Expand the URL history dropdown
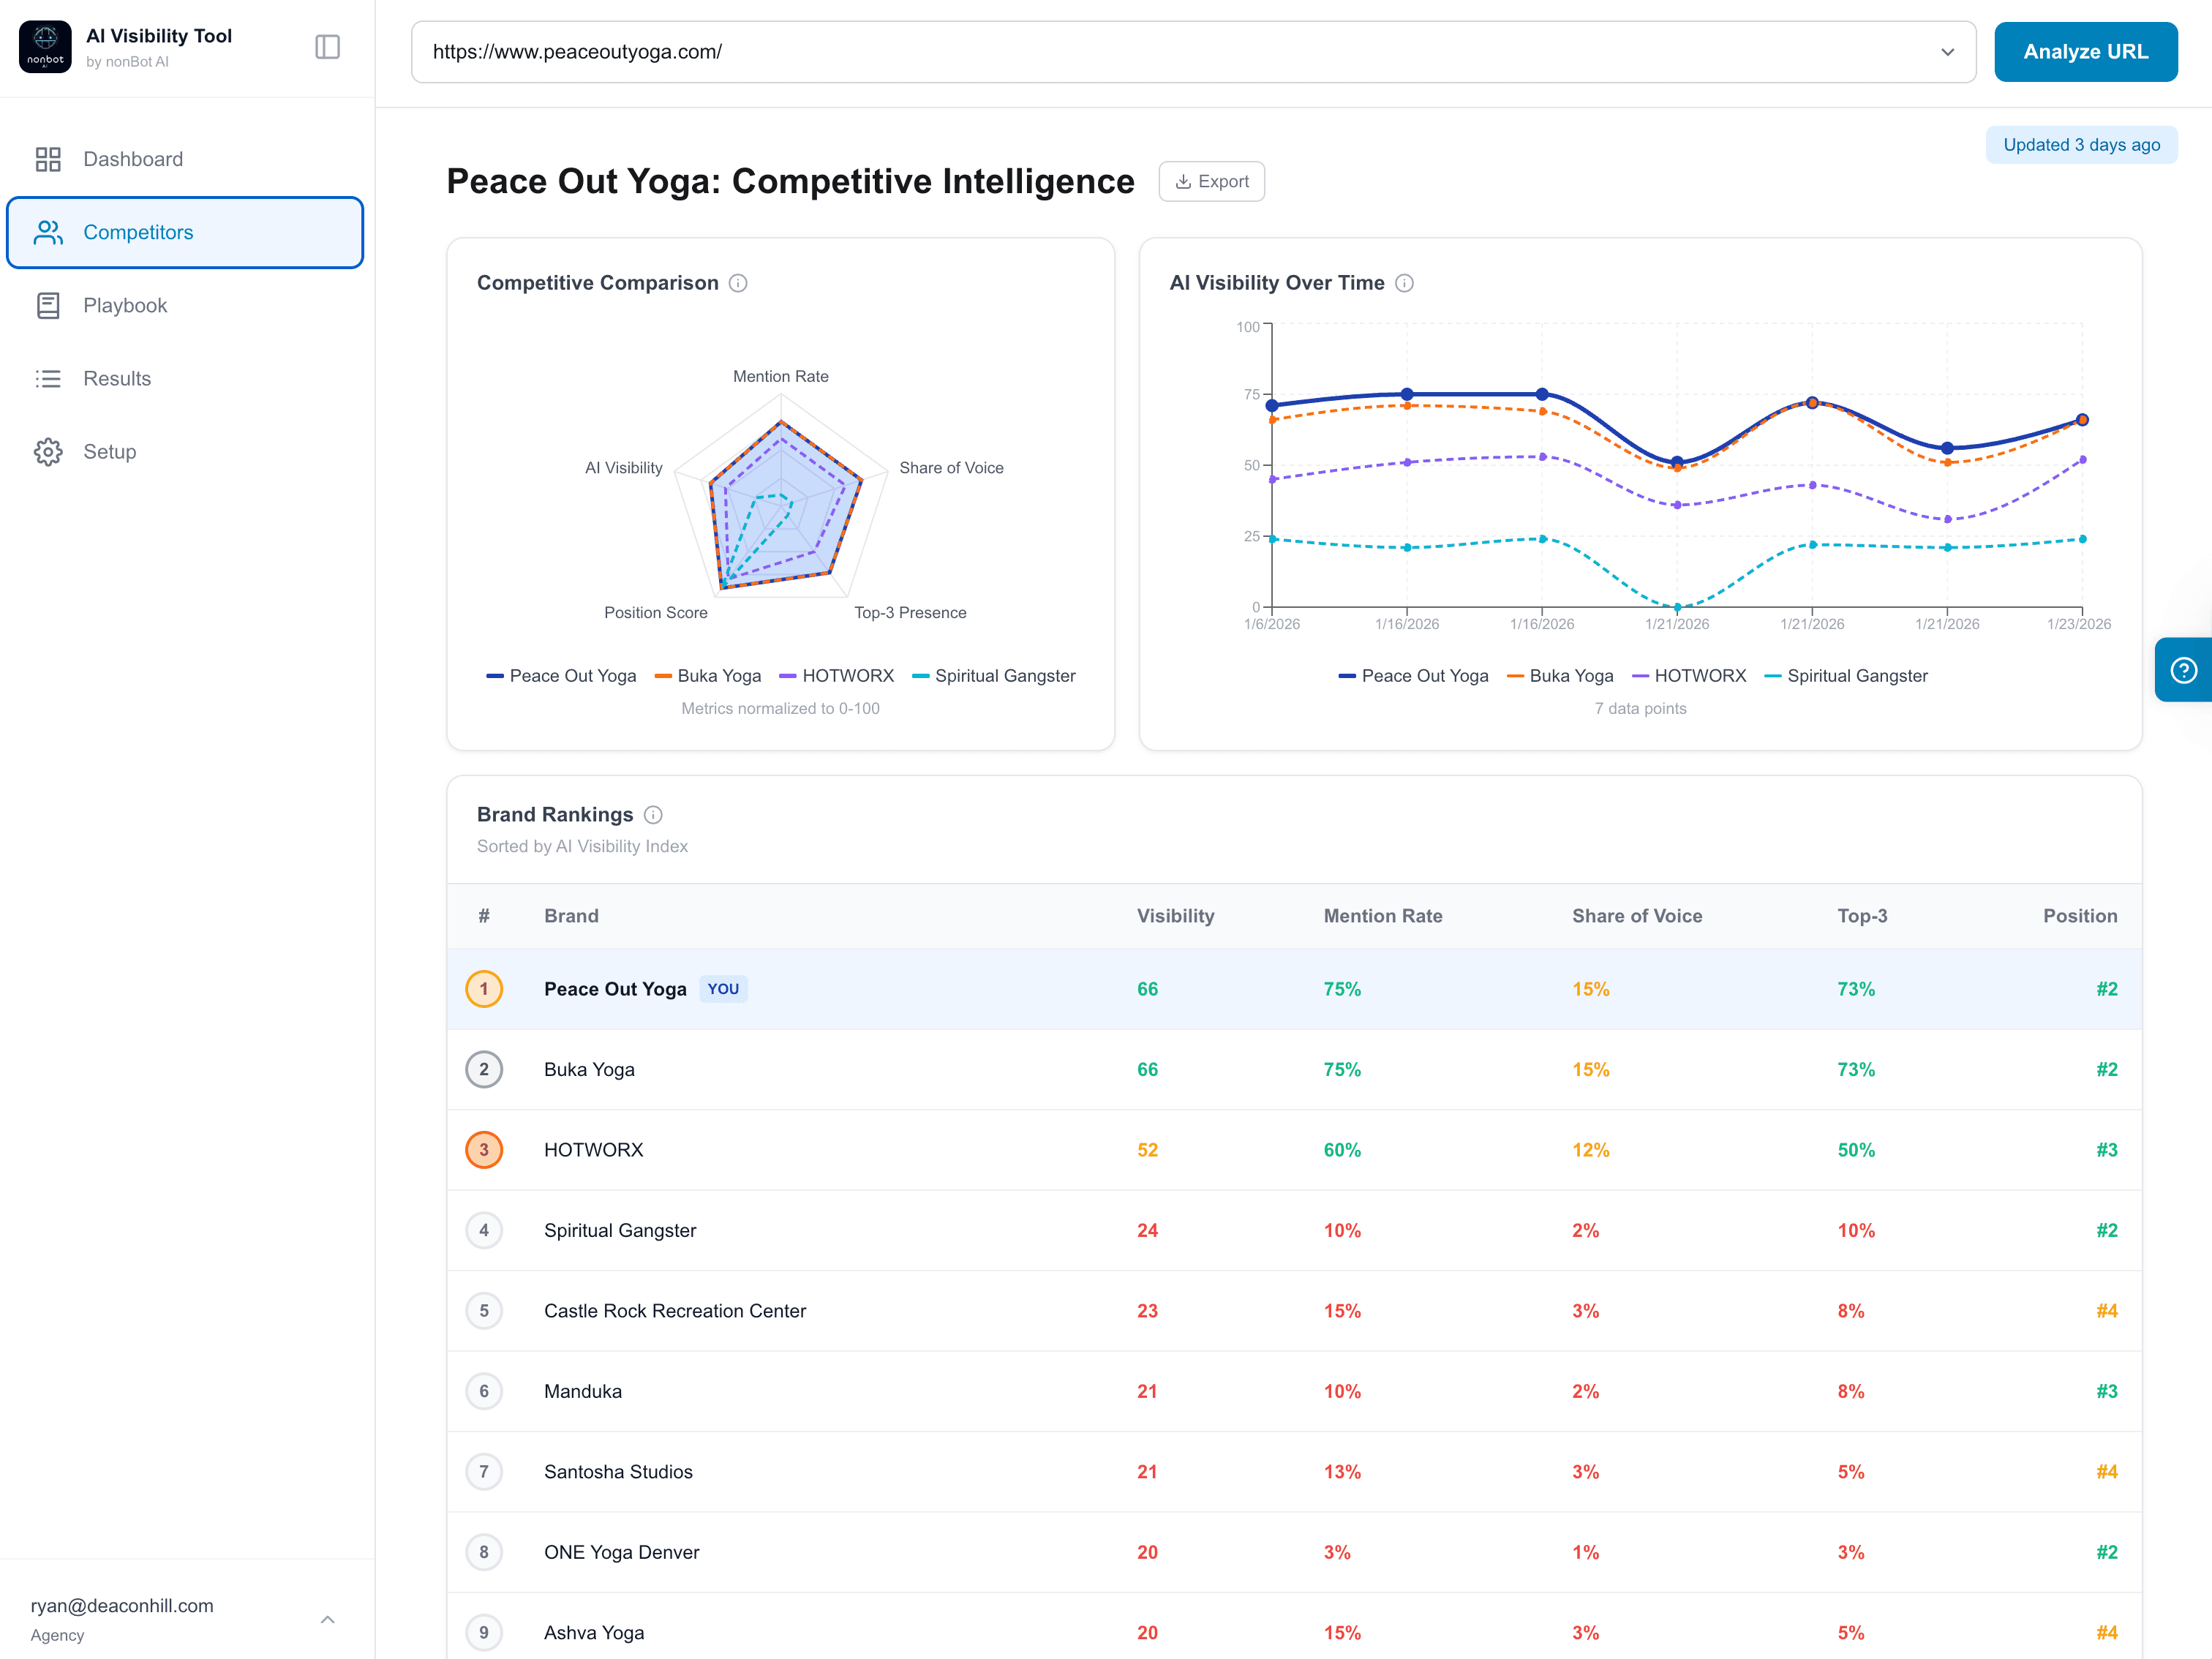Image resolution: width=2212 pixels, height=1659 pixels. [1947, 51]
